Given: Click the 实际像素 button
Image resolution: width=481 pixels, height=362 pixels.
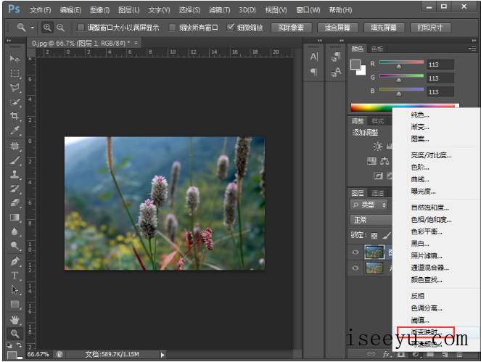Looking at the screenshot, I should pyautogui.click(x=292, y=28).
